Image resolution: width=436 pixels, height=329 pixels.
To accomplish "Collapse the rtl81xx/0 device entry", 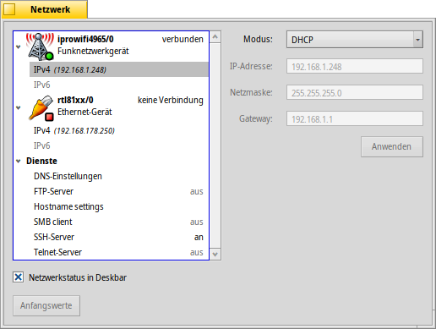I will [19, 108].
